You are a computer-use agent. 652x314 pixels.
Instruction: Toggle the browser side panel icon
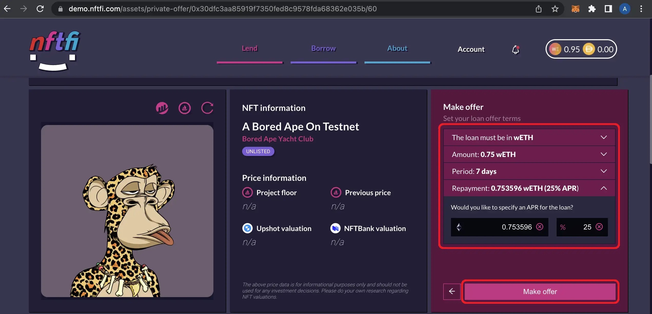pos(608,9)
